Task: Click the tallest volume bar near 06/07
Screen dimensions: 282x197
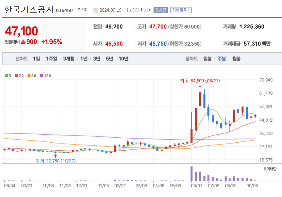Action: [191, 174]
